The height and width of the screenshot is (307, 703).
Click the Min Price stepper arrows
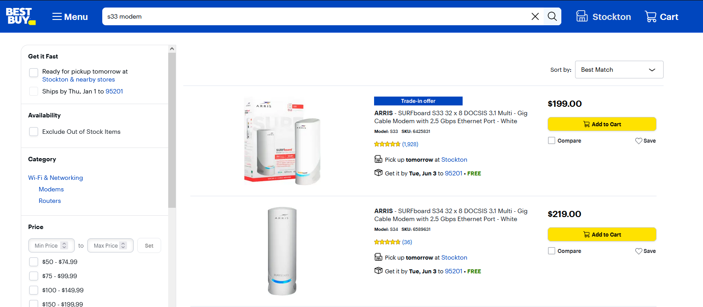pos(64,245)
